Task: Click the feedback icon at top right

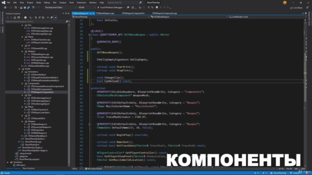Action: point(308,8)
